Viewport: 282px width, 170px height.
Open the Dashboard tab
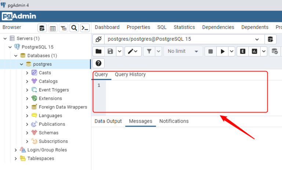pos(107,27)
